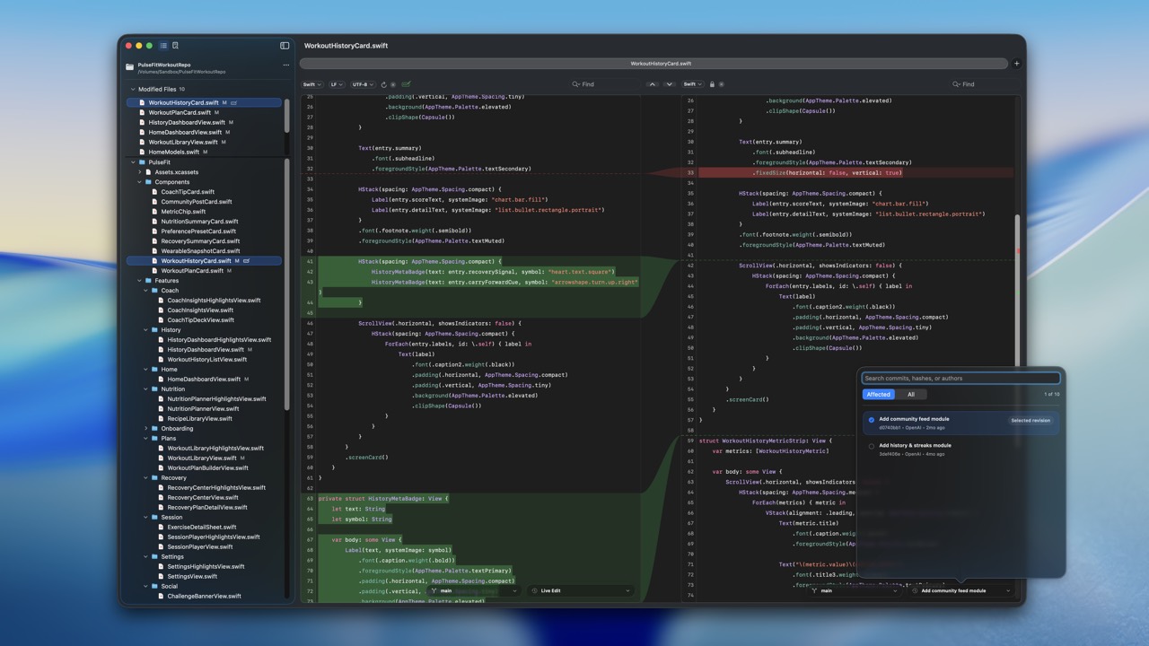Open RecipeLibraryView.swift file

coord(199,419)
